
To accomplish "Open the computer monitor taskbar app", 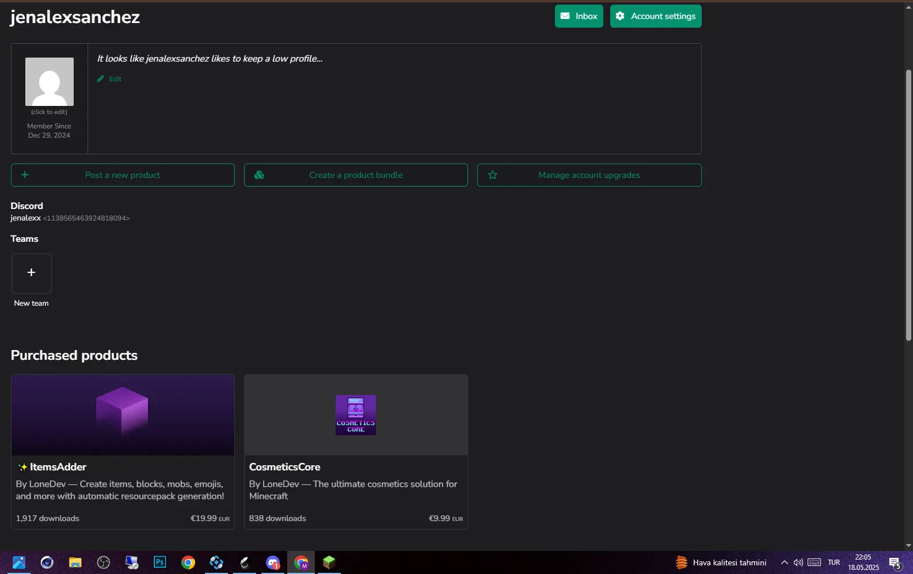I will point(132,562).
